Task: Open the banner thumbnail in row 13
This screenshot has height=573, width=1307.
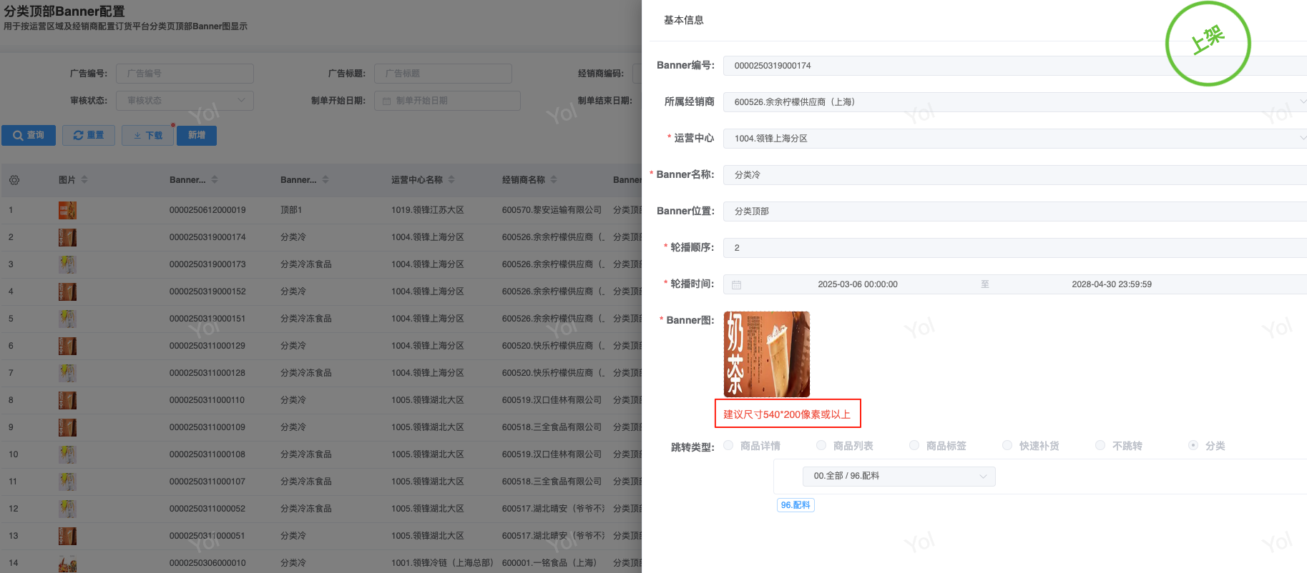Action: 67,536
